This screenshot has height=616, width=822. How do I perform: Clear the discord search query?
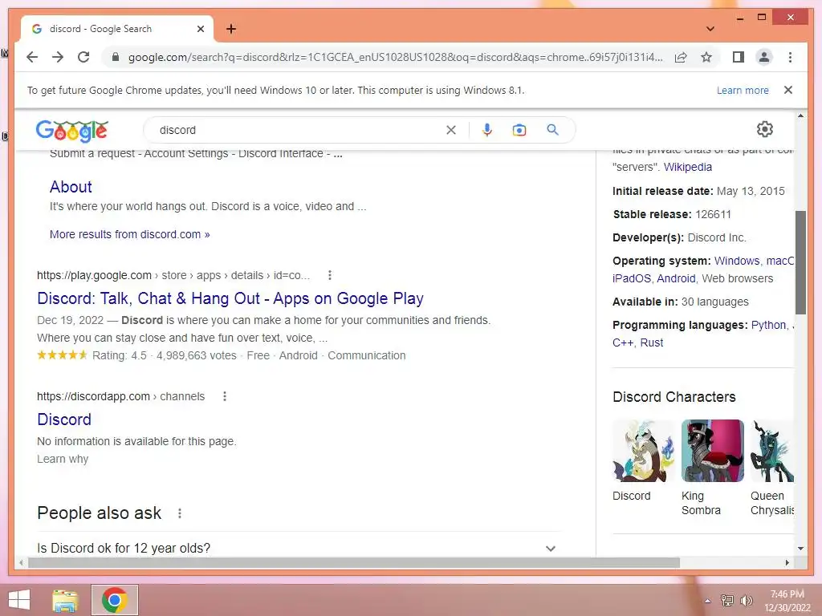pos(451,130)
